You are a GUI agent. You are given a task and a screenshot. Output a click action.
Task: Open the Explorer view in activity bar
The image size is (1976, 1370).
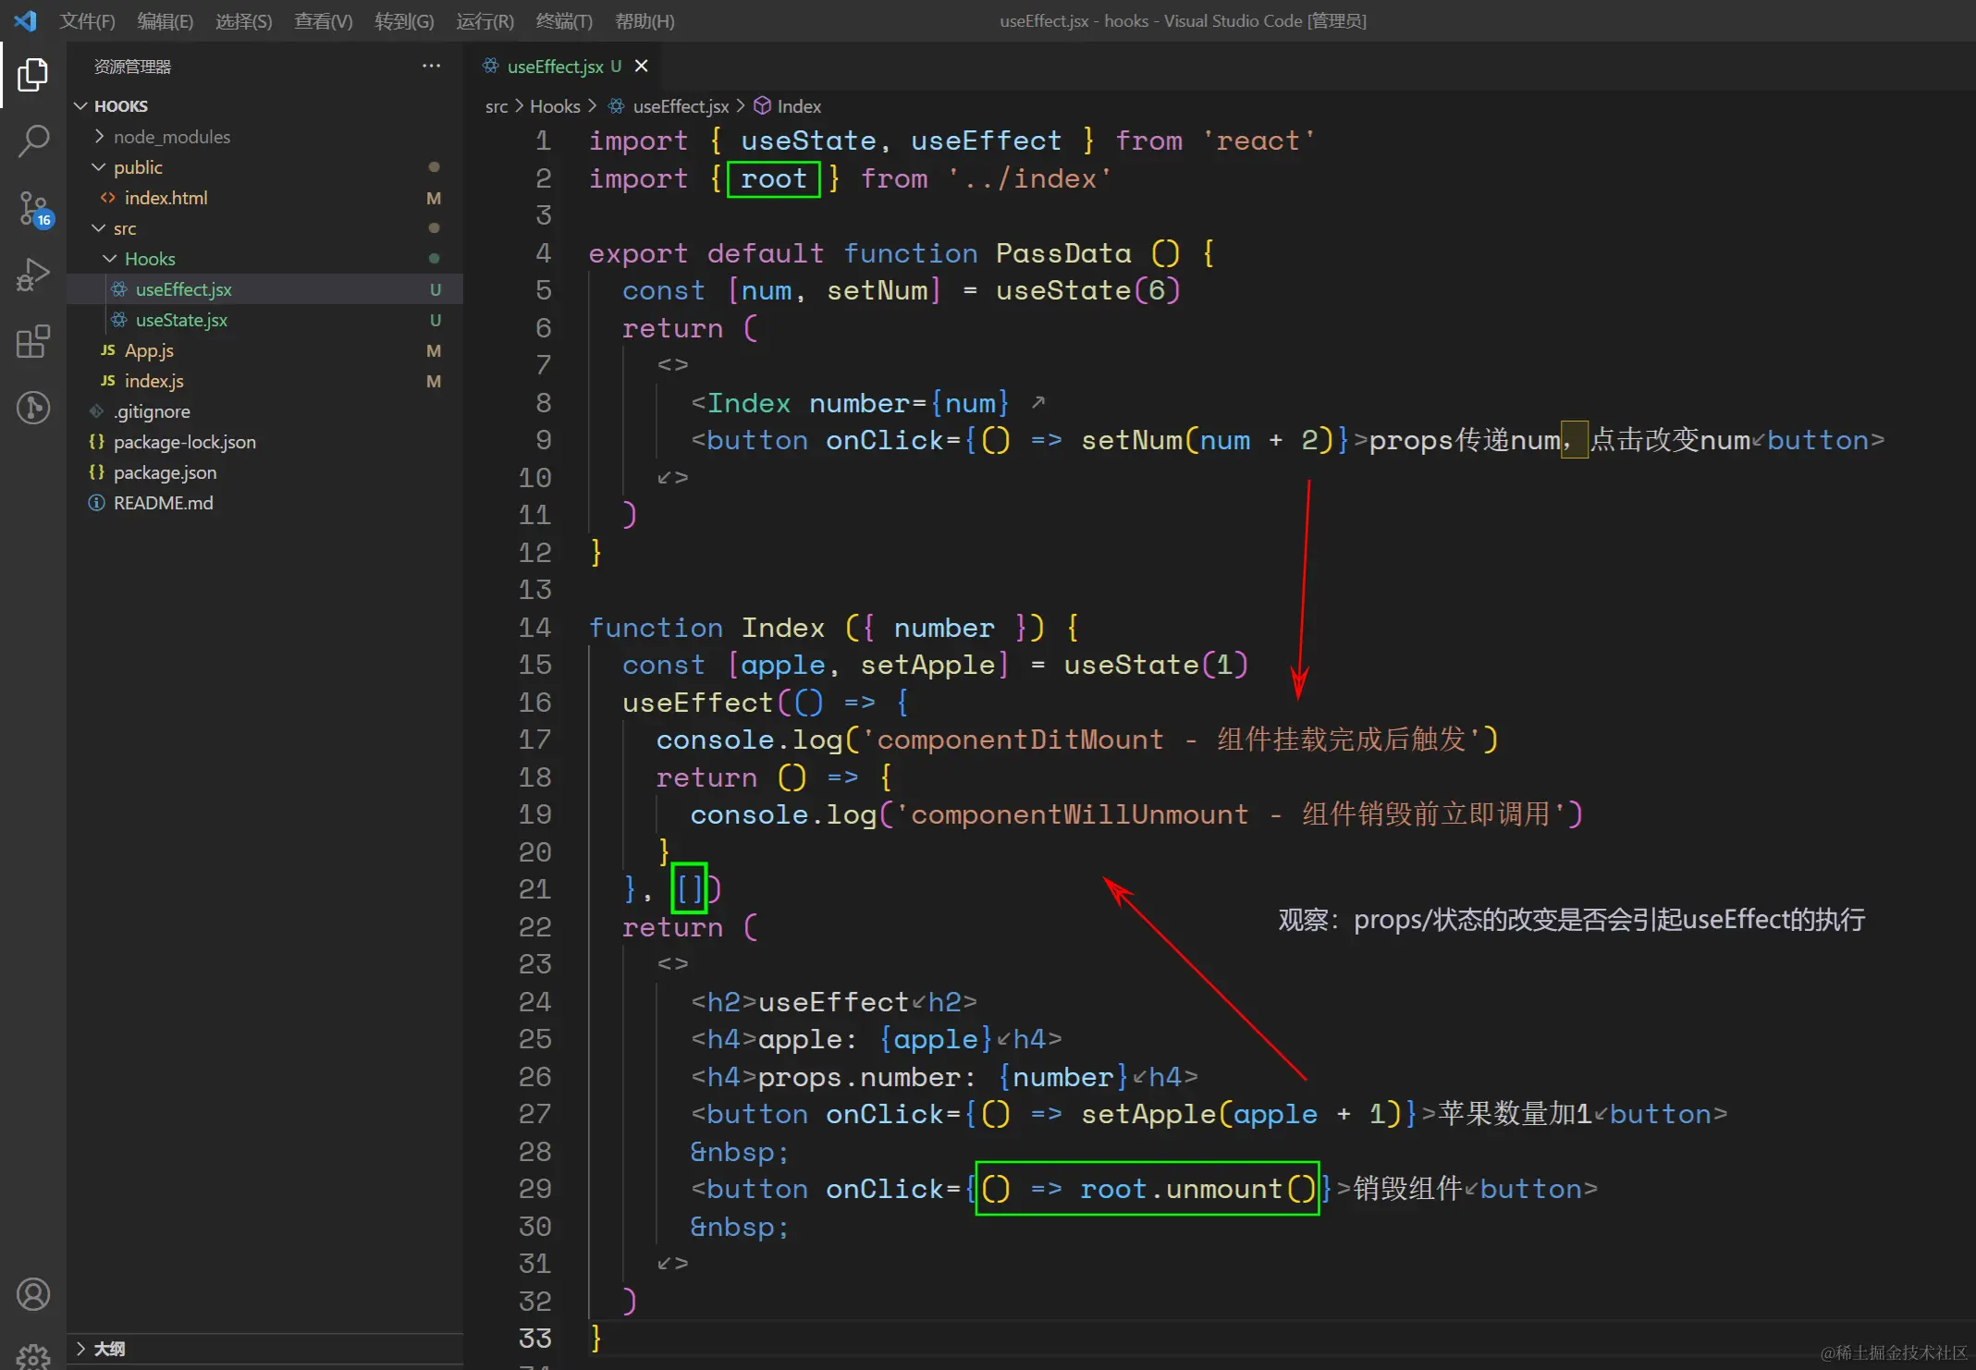click(x=32, y=75)
